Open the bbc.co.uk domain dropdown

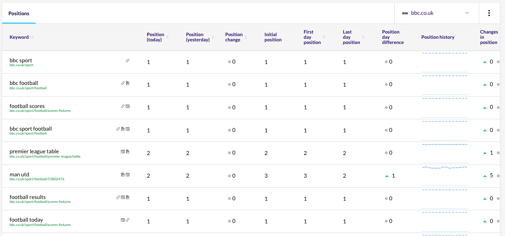(437, 13)
